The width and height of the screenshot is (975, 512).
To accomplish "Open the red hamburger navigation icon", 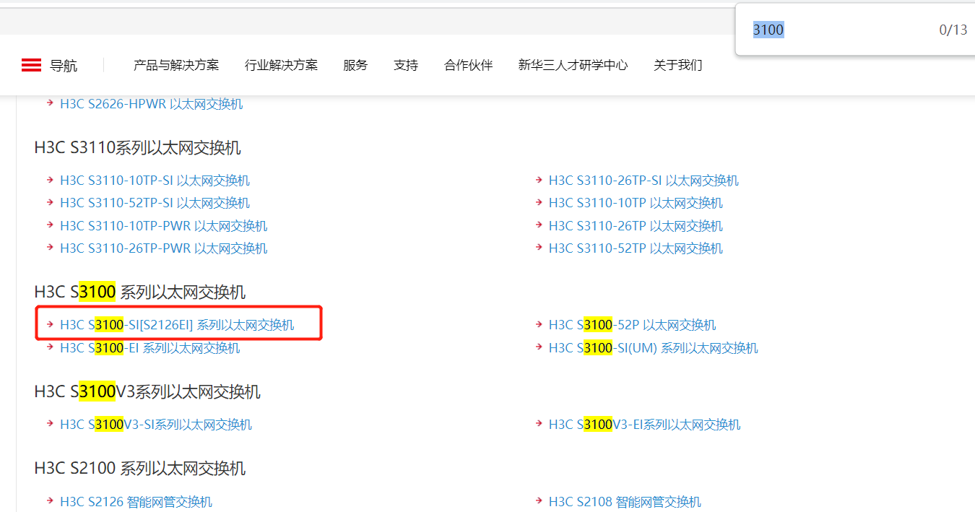I will pos(31,66).
